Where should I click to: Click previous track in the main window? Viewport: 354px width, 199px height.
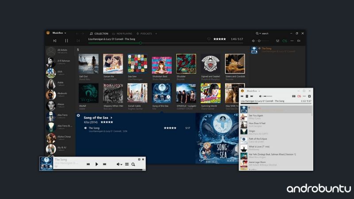point(54,41)
